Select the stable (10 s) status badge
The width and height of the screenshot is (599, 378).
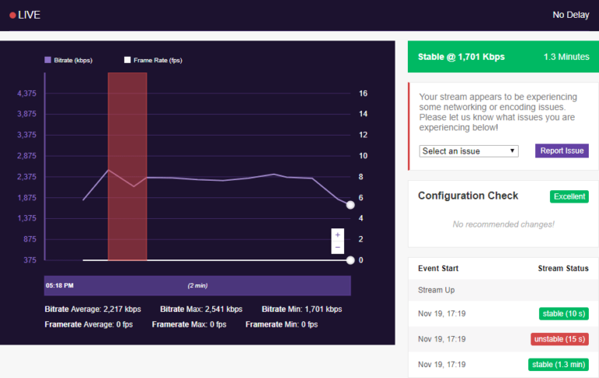pos(563,313)
